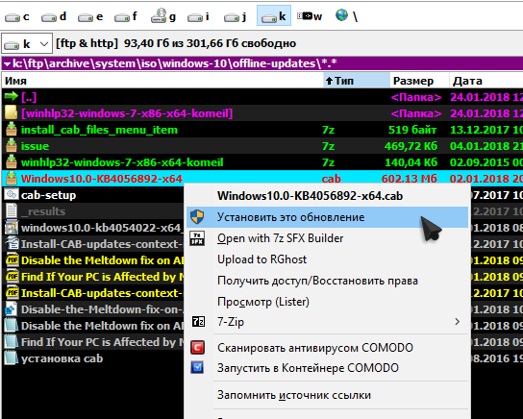Image resolution: width=523 pixels, height=419 pixels.
Task: Switch to drive i
Action: (198, 16)
